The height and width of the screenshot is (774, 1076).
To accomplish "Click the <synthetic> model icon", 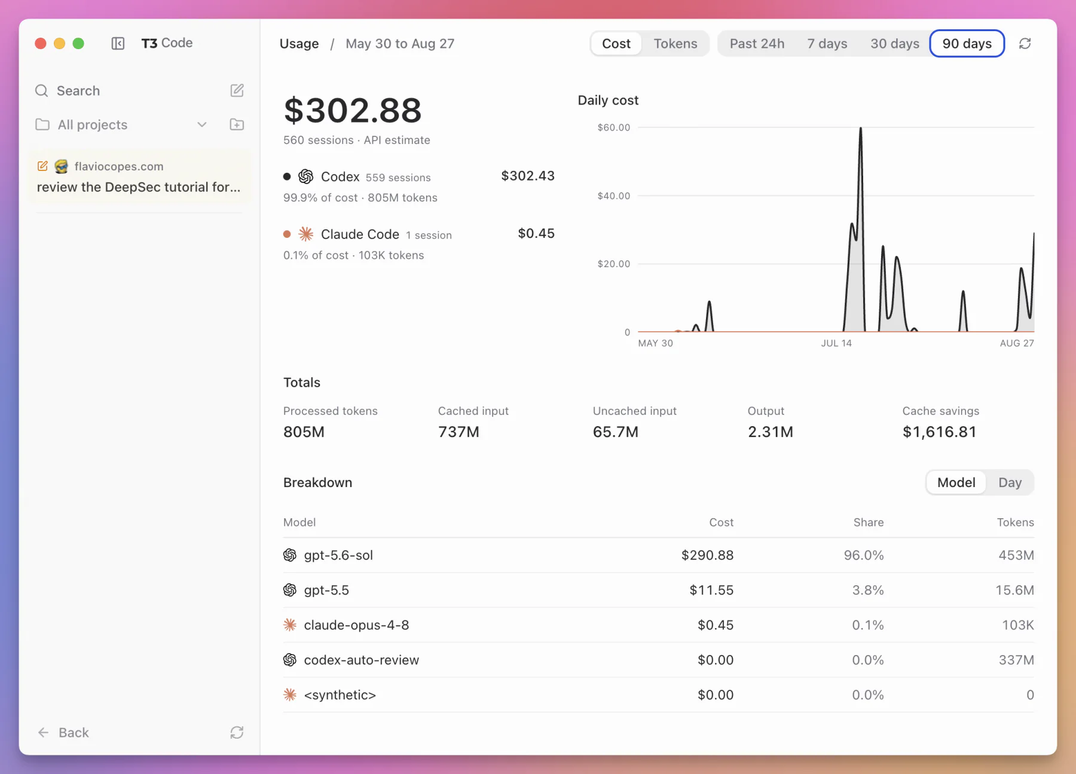I will [x=290, y=695].
